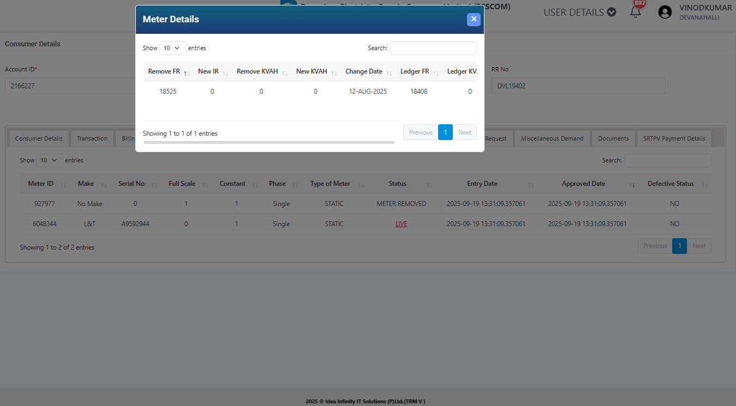Viewport: 736px width, 406px height.
Task: Click the user profile avatar icon
Action: click(665, 12)
